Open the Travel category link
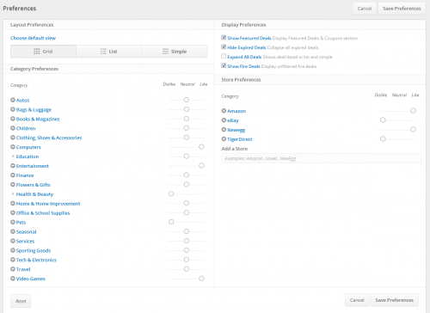Screen dimensions: 430x313 click(x=23, y=269)
